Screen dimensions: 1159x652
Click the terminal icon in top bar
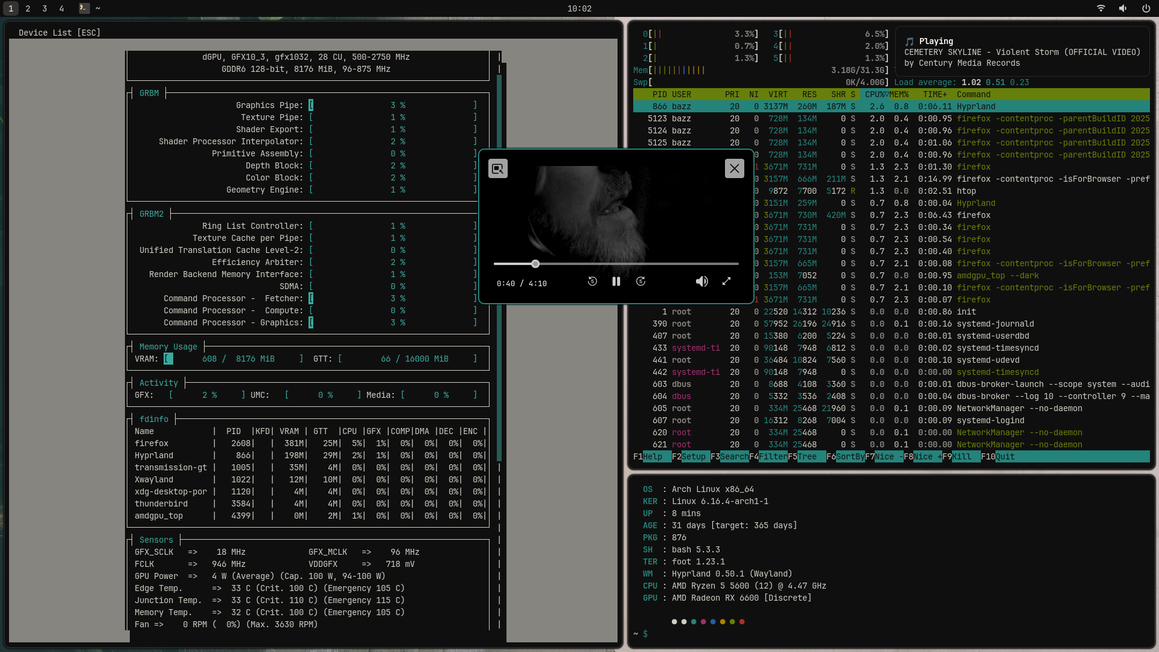coord(84,8)
